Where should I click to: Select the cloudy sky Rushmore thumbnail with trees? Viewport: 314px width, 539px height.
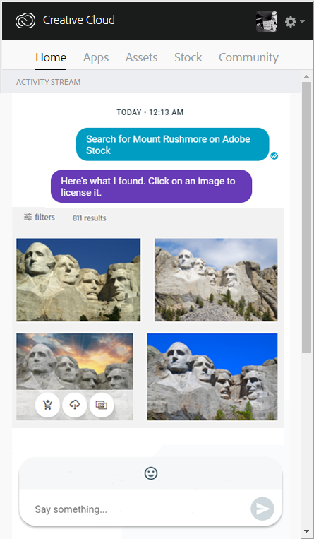(216, 280)
